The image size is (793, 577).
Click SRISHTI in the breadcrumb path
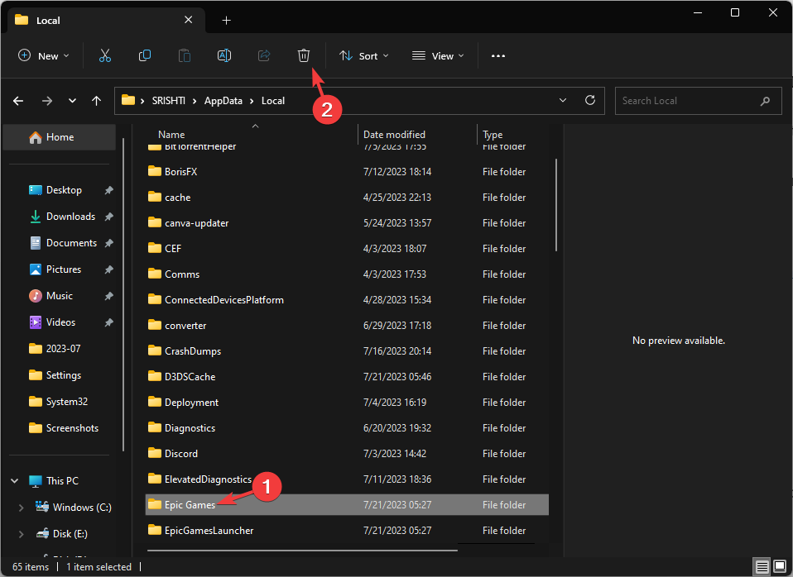pyautogui.click(x=168, y=101)
